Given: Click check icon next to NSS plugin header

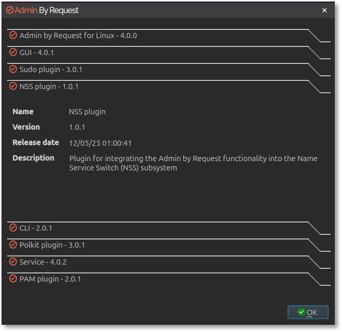Looking at the screenshot, I should click(x=13, y=86).
